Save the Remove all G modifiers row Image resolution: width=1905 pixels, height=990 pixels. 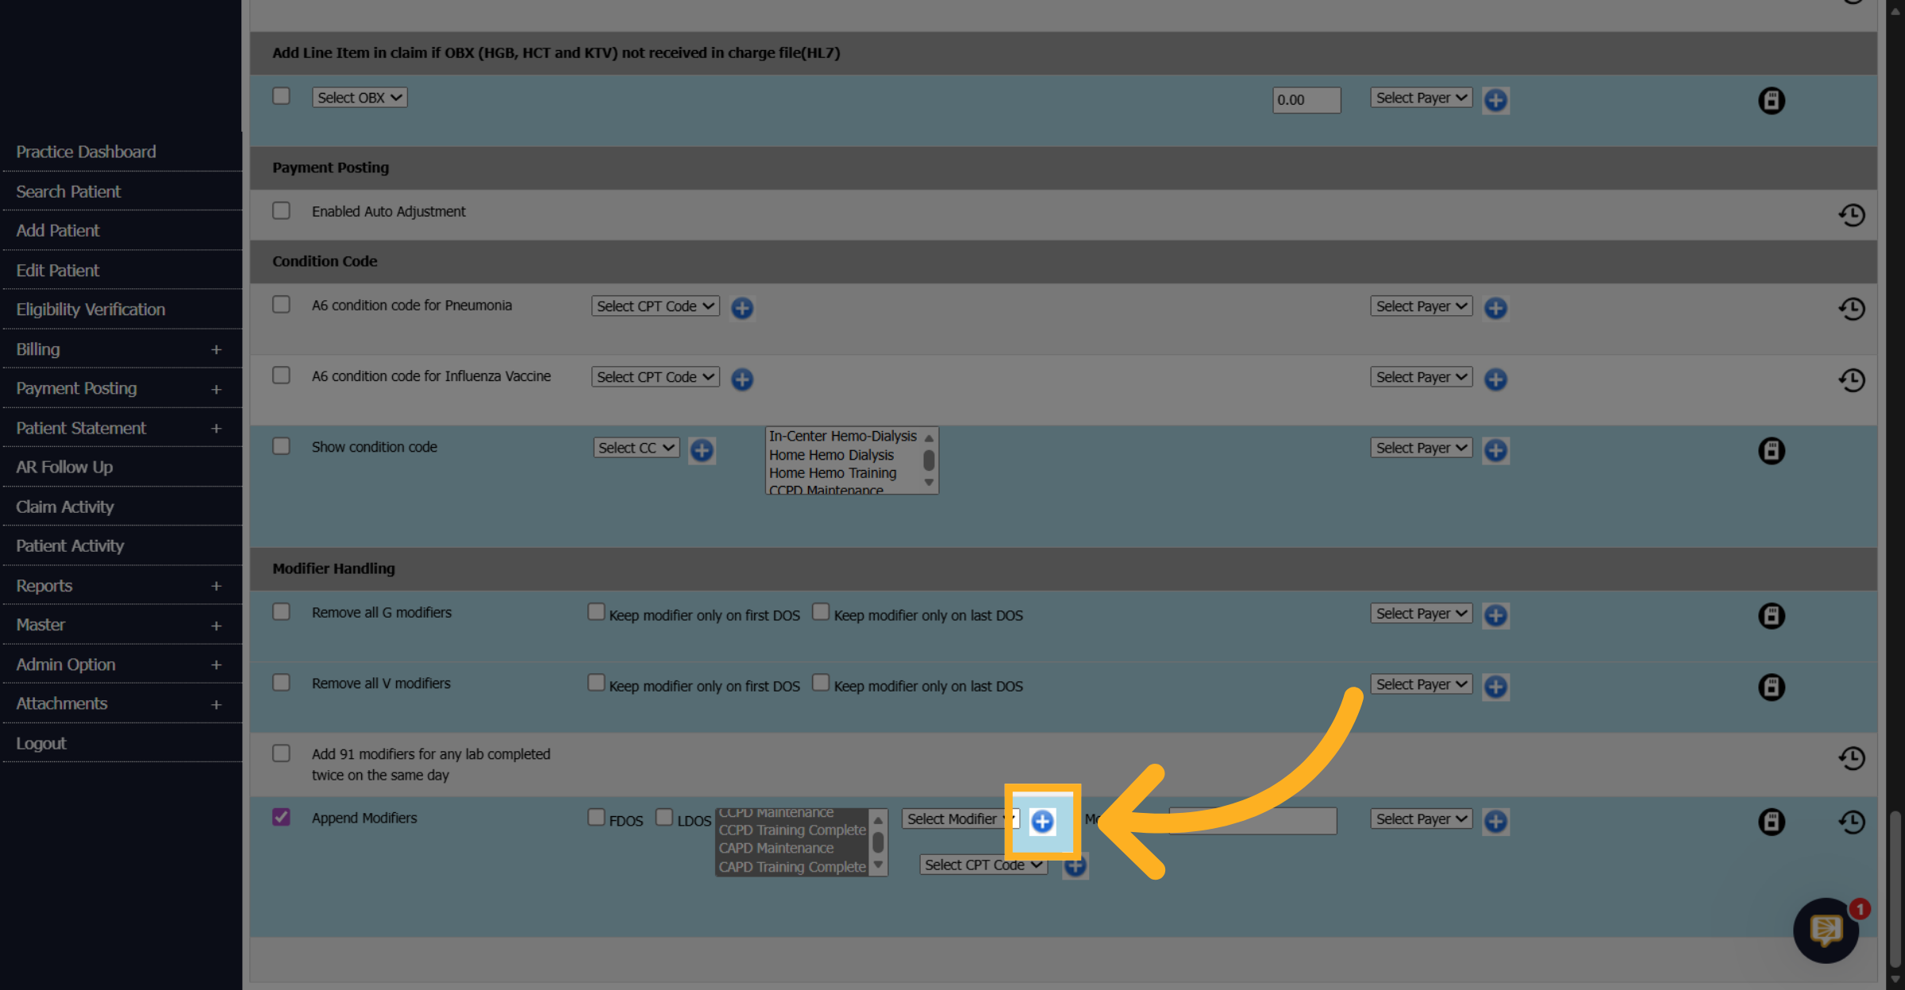coord(1771,616)
